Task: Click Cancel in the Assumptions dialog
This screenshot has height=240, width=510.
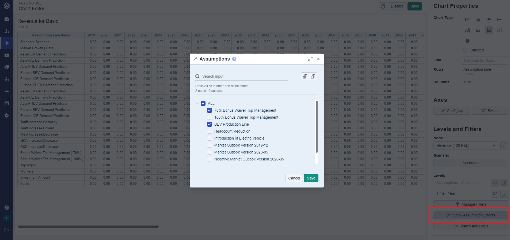Action: coord(294,178)
